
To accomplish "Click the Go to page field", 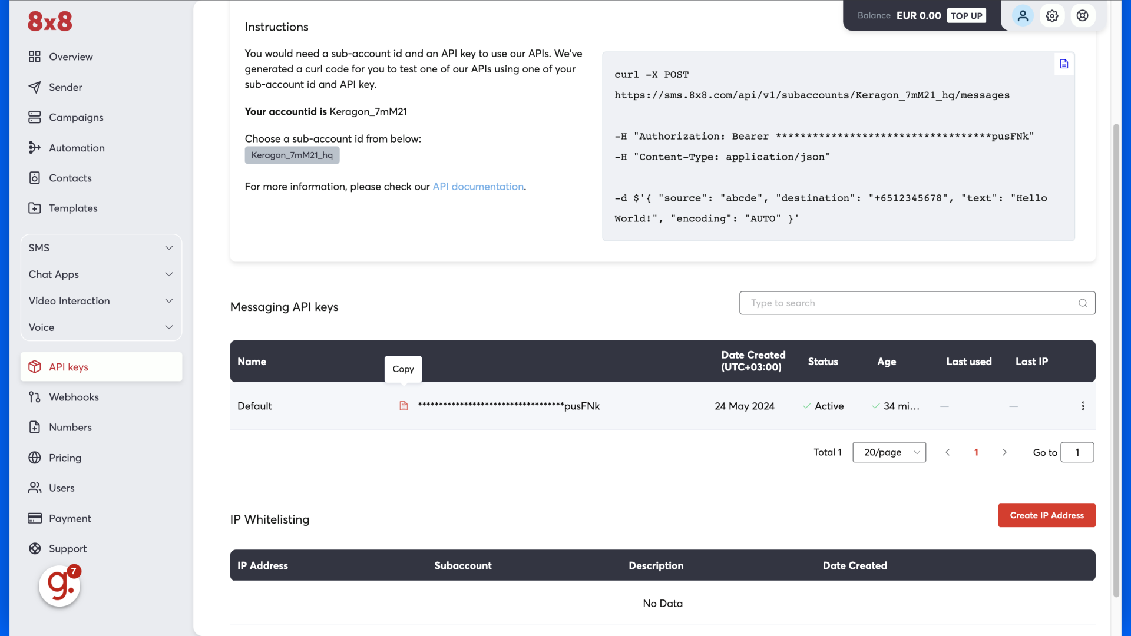I will (x=1077, y=452).
